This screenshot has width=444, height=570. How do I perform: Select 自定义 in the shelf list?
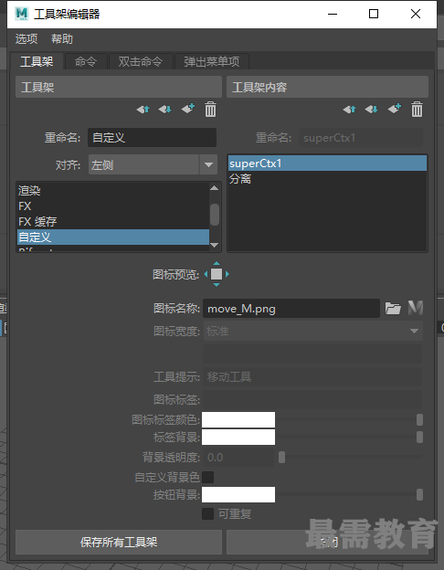113,237
